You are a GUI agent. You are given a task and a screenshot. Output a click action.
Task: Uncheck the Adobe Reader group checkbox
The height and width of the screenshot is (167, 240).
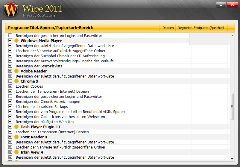coord(10,71)
